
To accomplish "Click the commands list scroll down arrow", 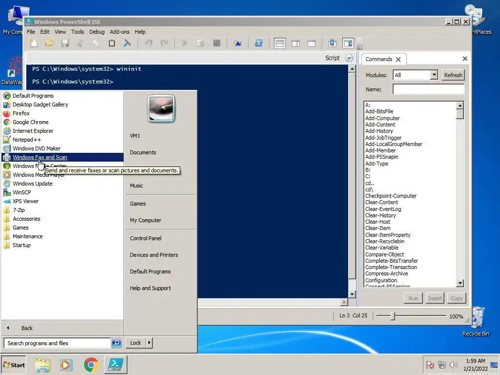I will (460, 283).
